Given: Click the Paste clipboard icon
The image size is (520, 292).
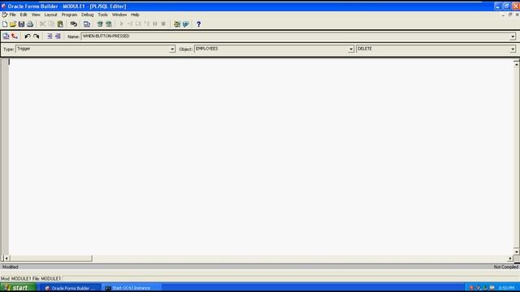Looking at the screenshot, I should [60, 24].
